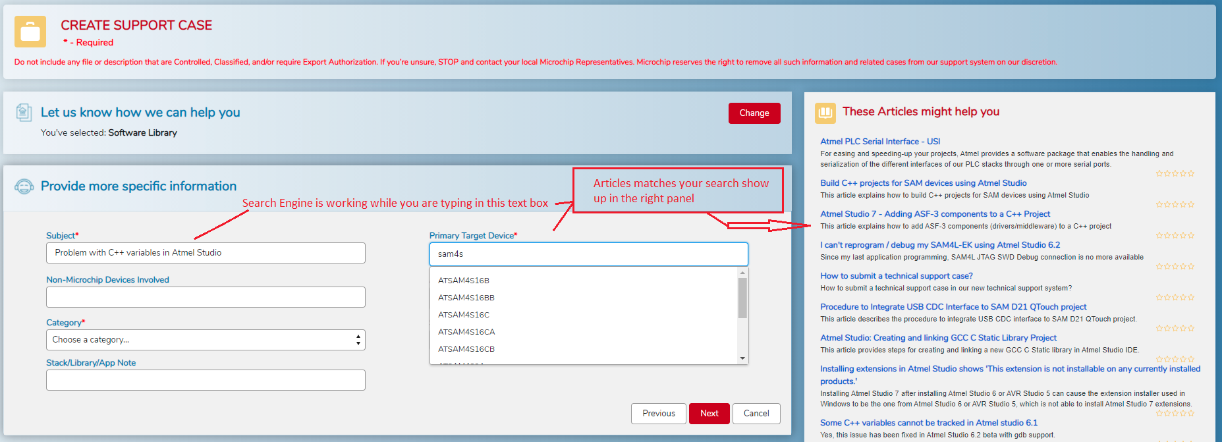Click the headset agent icon beside 'Provide more specific information'
The height and width of the screenshot is (442, 1222).
pos(24,186)
